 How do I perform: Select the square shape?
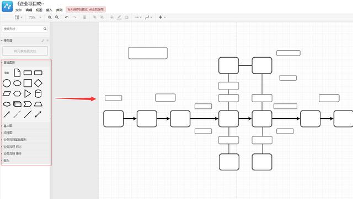[x=28, y=83]
